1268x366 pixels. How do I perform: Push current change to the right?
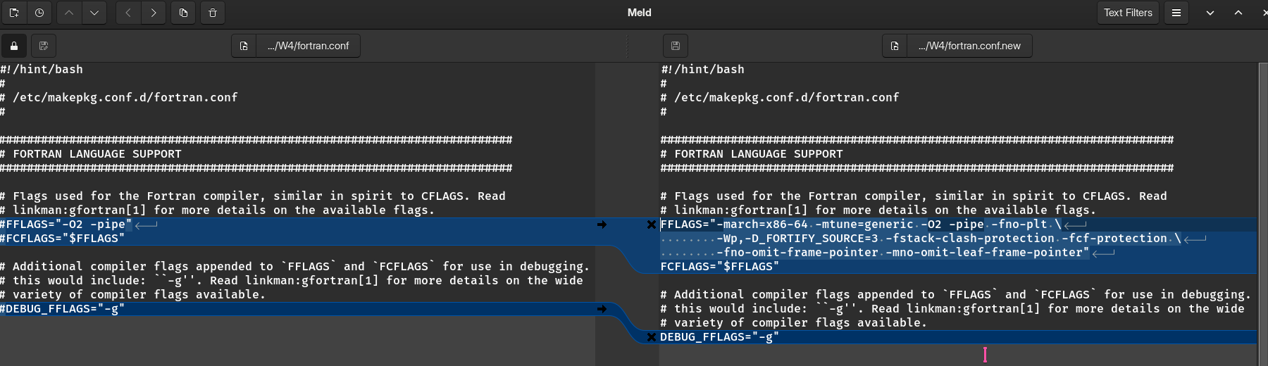(154, 13)
